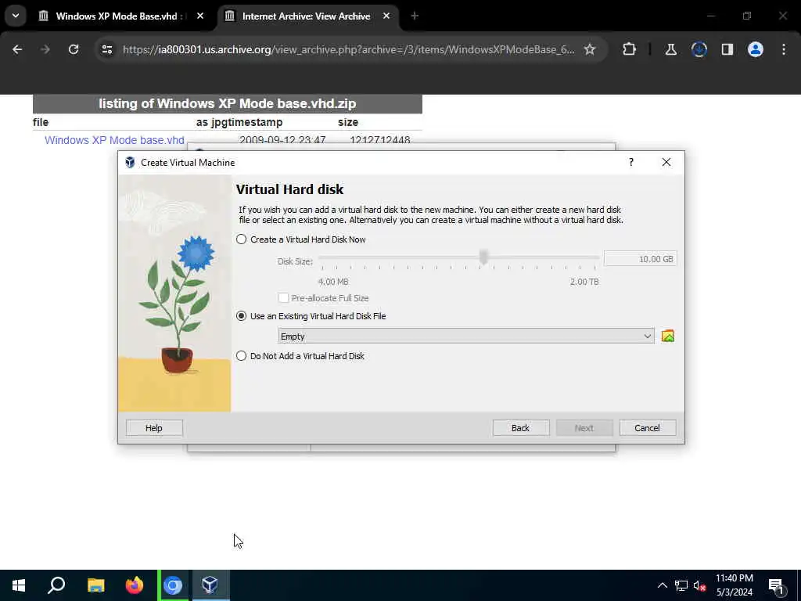The height and width of the screenshot is (601, 801).
Task: Select Use an Existing Virtual Hard Disk File
Action: (311, 316)
